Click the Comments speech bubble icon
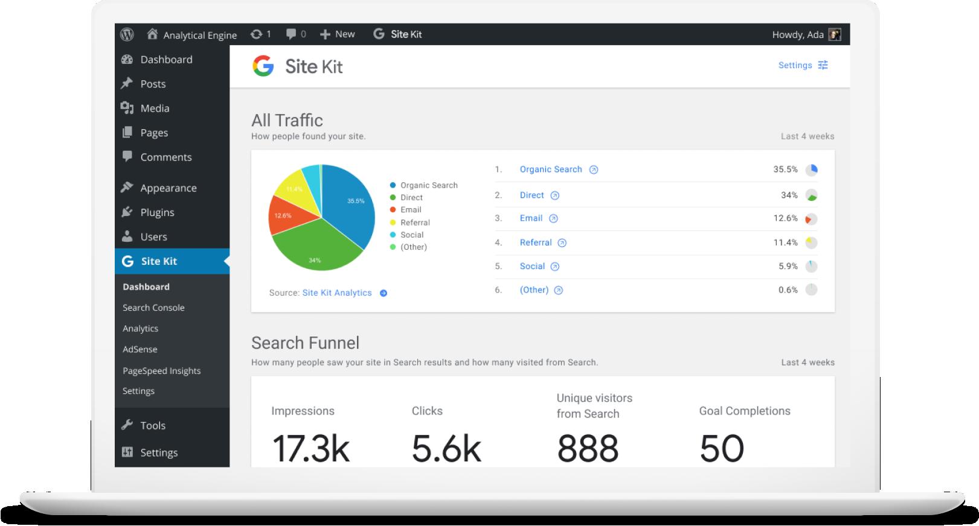The width and height of the screenshot is (979, 526). (127, 157)
